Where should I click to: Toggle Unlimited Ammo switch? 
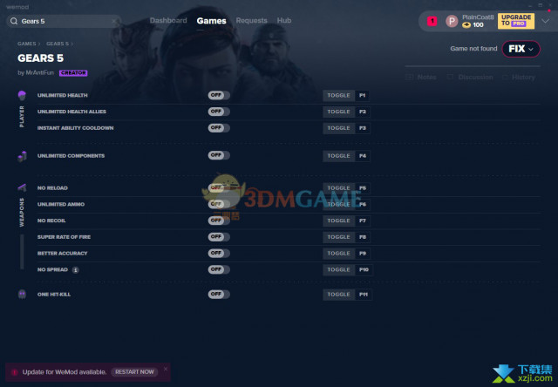[219, 204]
